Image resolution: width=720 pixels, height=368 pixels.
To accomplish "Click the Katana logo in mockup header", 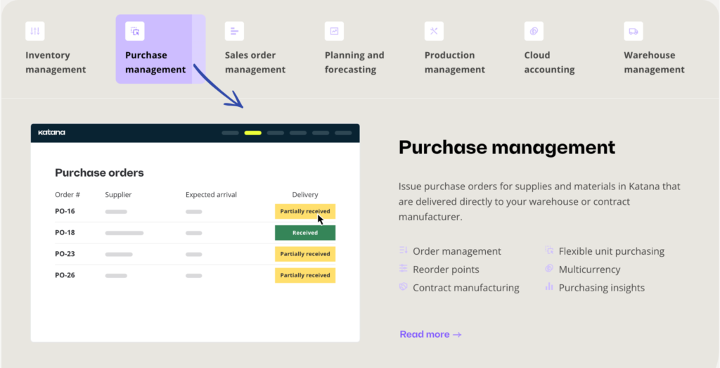I will coord(51,132).
